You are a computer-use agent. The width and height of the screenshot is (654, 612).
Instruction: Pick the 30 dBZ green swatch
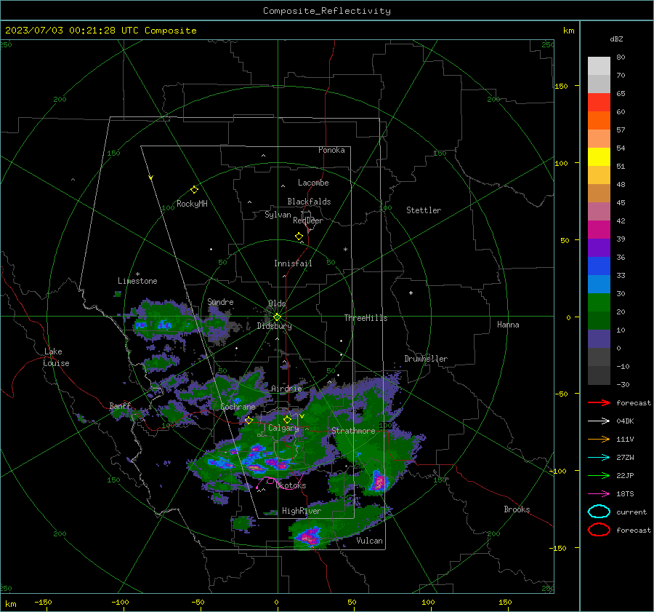[x=599, y=303]
